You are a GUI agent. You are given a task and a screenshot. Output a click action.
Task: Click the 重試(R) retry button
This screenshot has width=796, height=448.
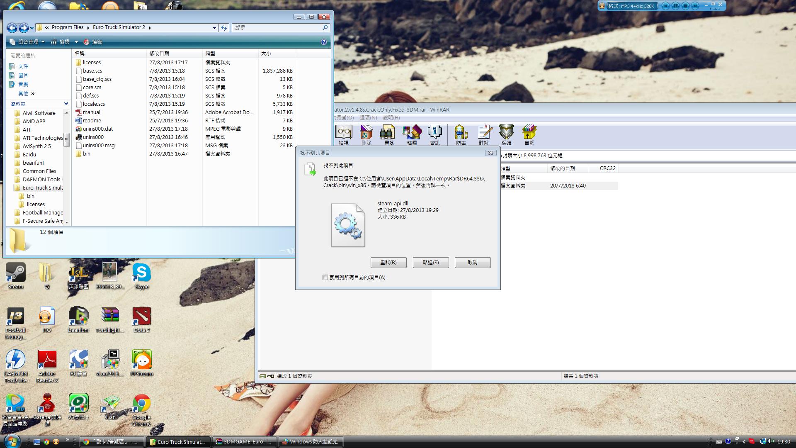(x=388, y=263)
